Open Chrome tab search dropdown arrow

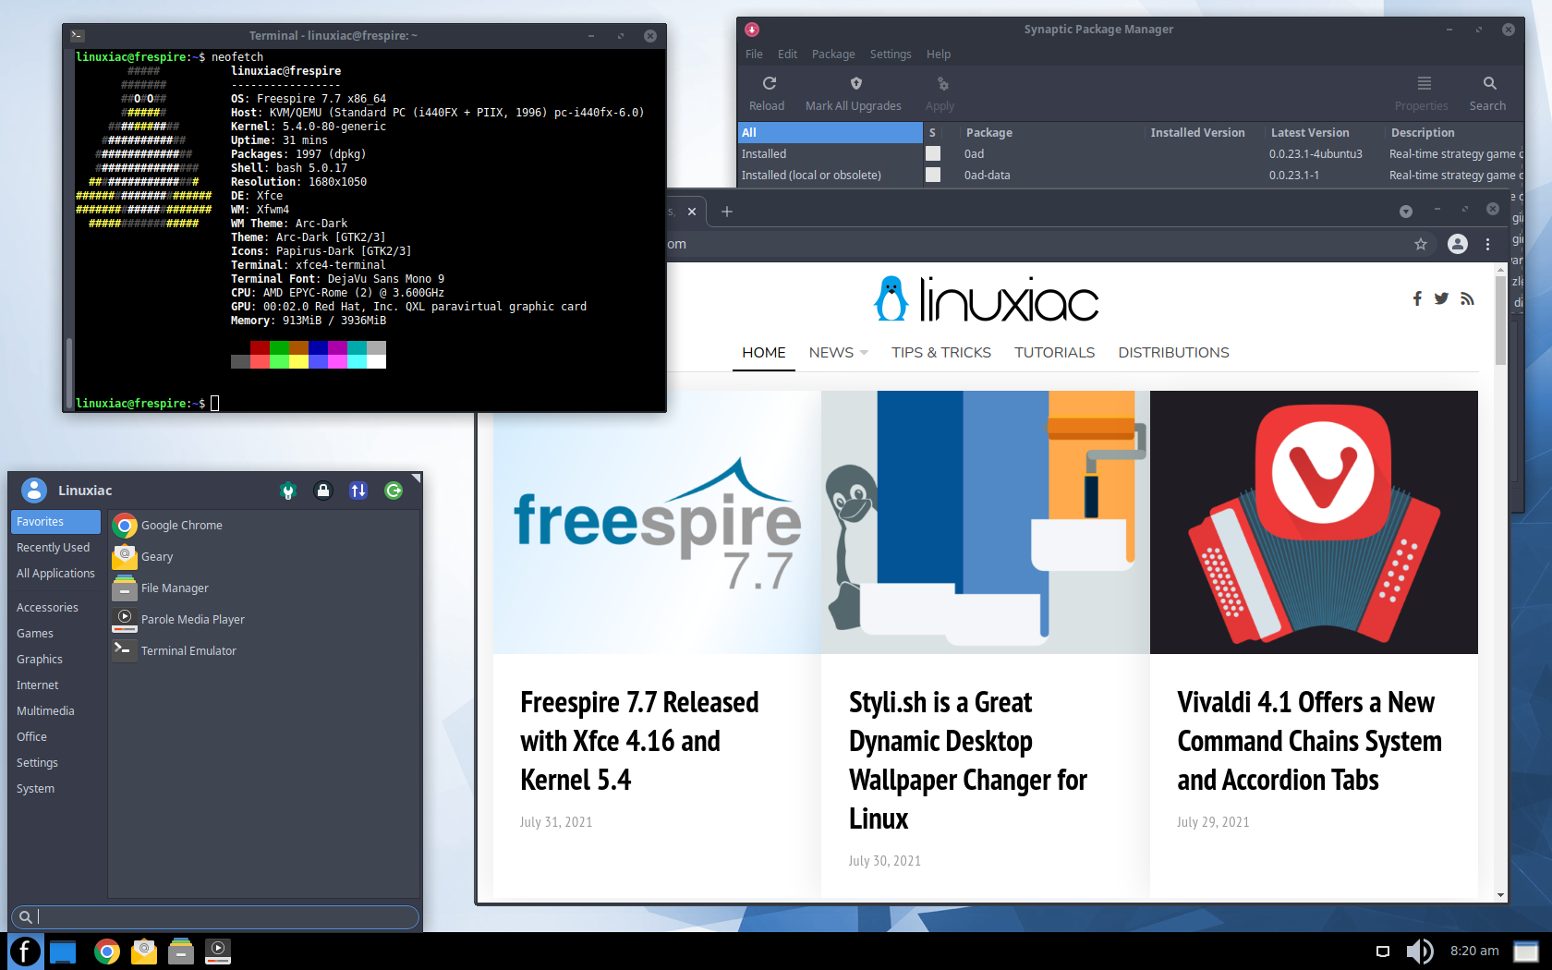click(x=1406, y=212)
